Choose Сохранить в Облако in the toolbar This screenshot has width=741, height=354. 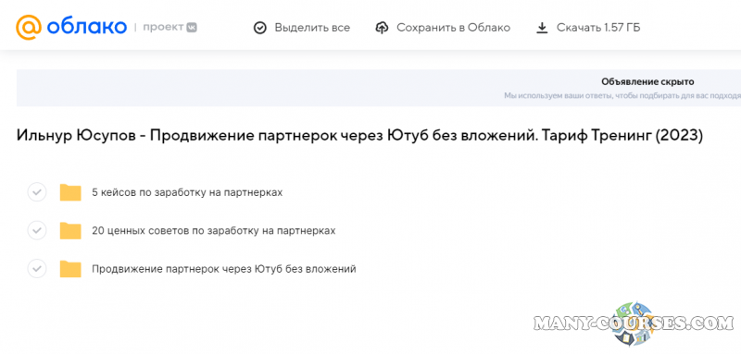coord(443,28)
